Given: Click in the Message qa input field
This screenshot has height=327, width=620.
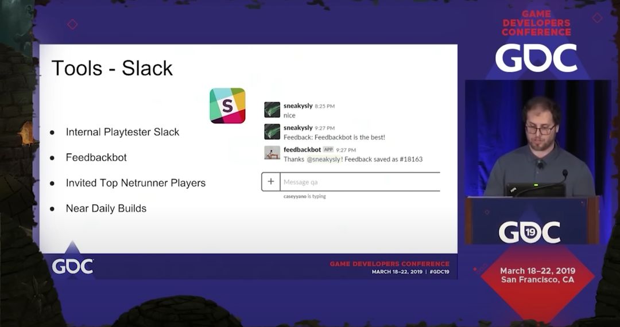Looking at the screenshot, I should tap(360, 182).
